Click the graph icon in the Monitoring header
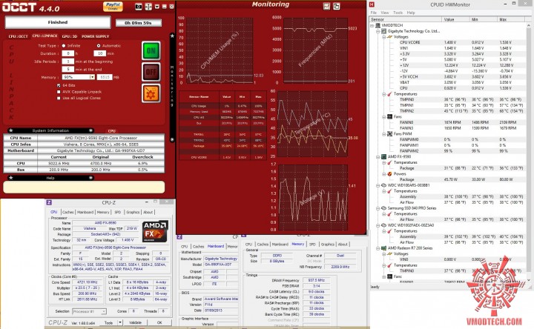This screenshot has width=534, height=329. click(x=326, y=6)
